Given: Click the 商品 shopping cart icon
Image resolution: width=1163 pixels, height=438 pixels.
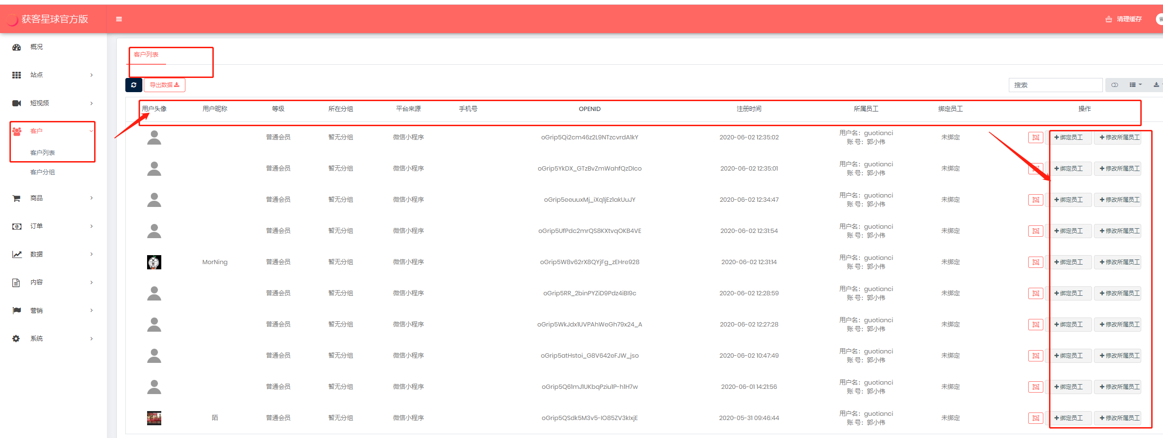Looking at the screenshot, I should pyautogui.click(x=17, y=198).
